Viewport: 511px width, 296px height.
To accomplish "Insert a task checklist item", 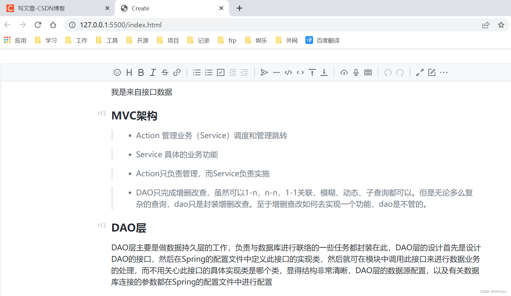I will tap(221, 72).
